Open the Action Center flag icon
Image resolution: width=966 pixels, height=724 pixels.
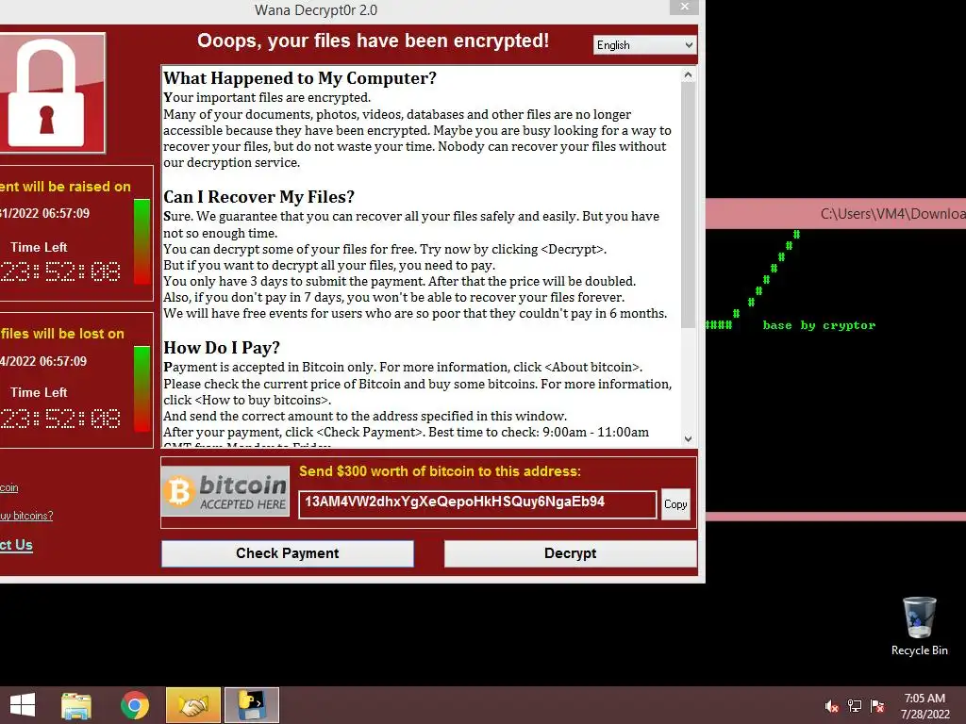[877, 706]
